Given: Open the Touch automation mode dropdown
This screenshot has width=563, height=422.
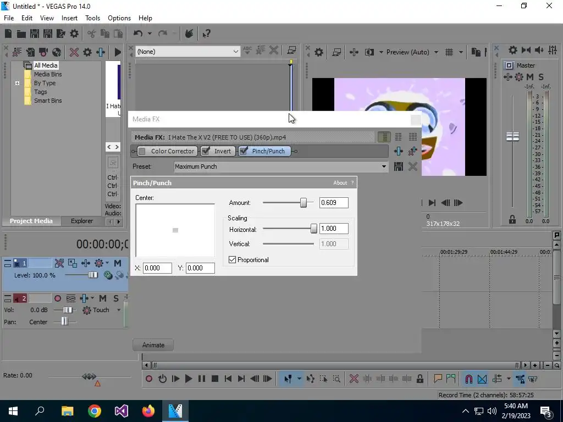Looking at the screenshot, I should tap(119, 310).
